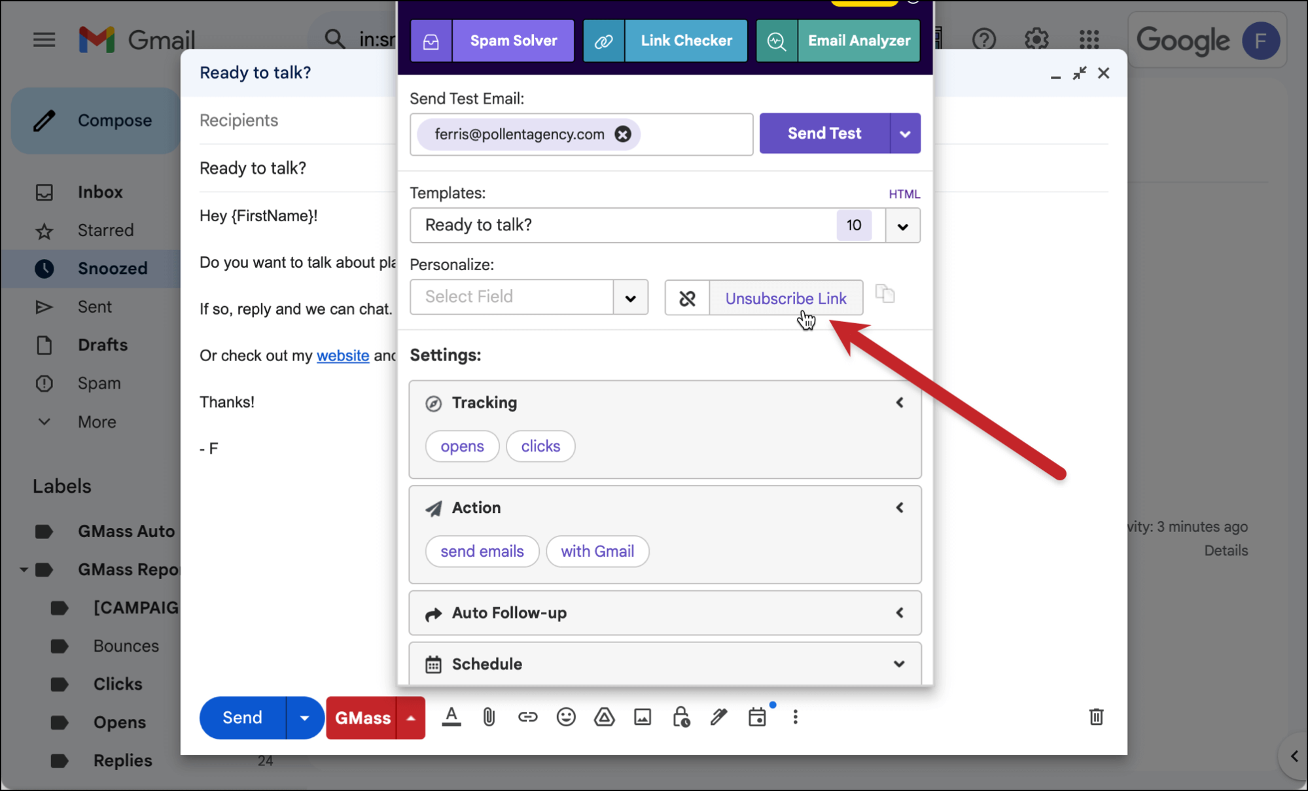
Task: Launch the Email Analyzer
Action: coord(838,41)
